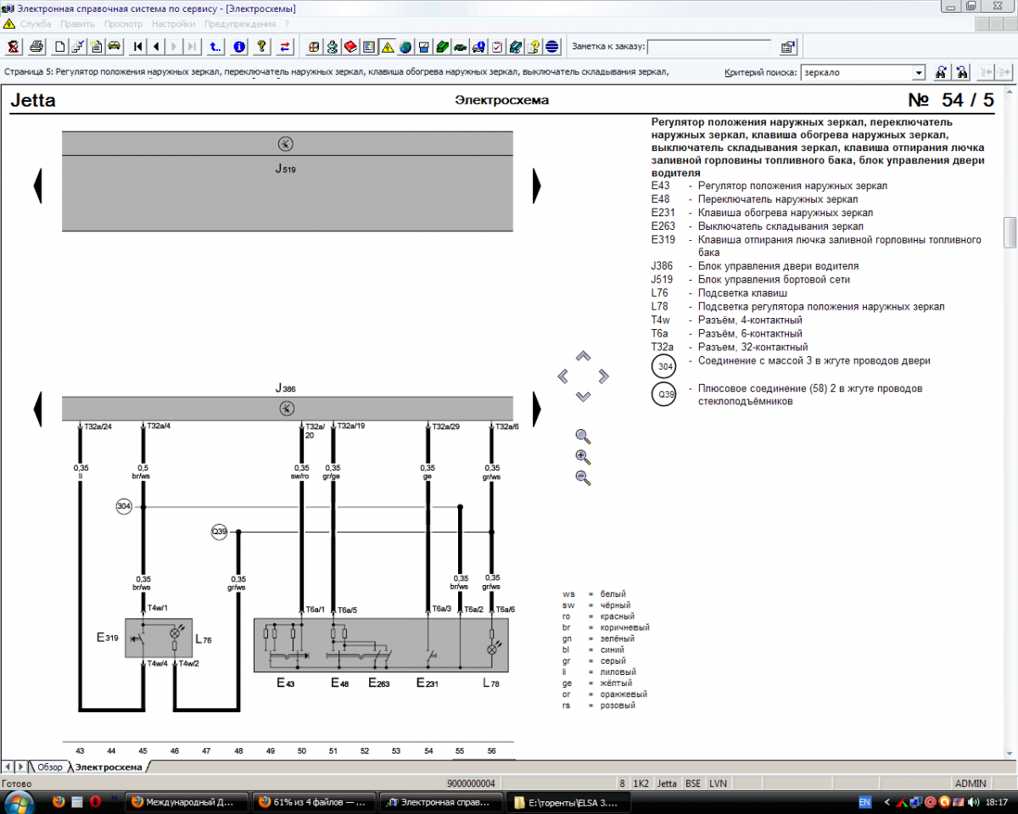Search backward with the second binoculars icon
This screenshot has height=814, width=1018.
[962, 73]
